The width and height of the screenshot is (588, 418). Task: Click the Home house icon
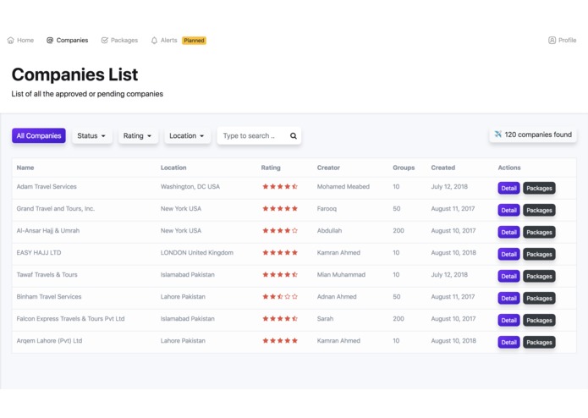(x=10, y=40)
